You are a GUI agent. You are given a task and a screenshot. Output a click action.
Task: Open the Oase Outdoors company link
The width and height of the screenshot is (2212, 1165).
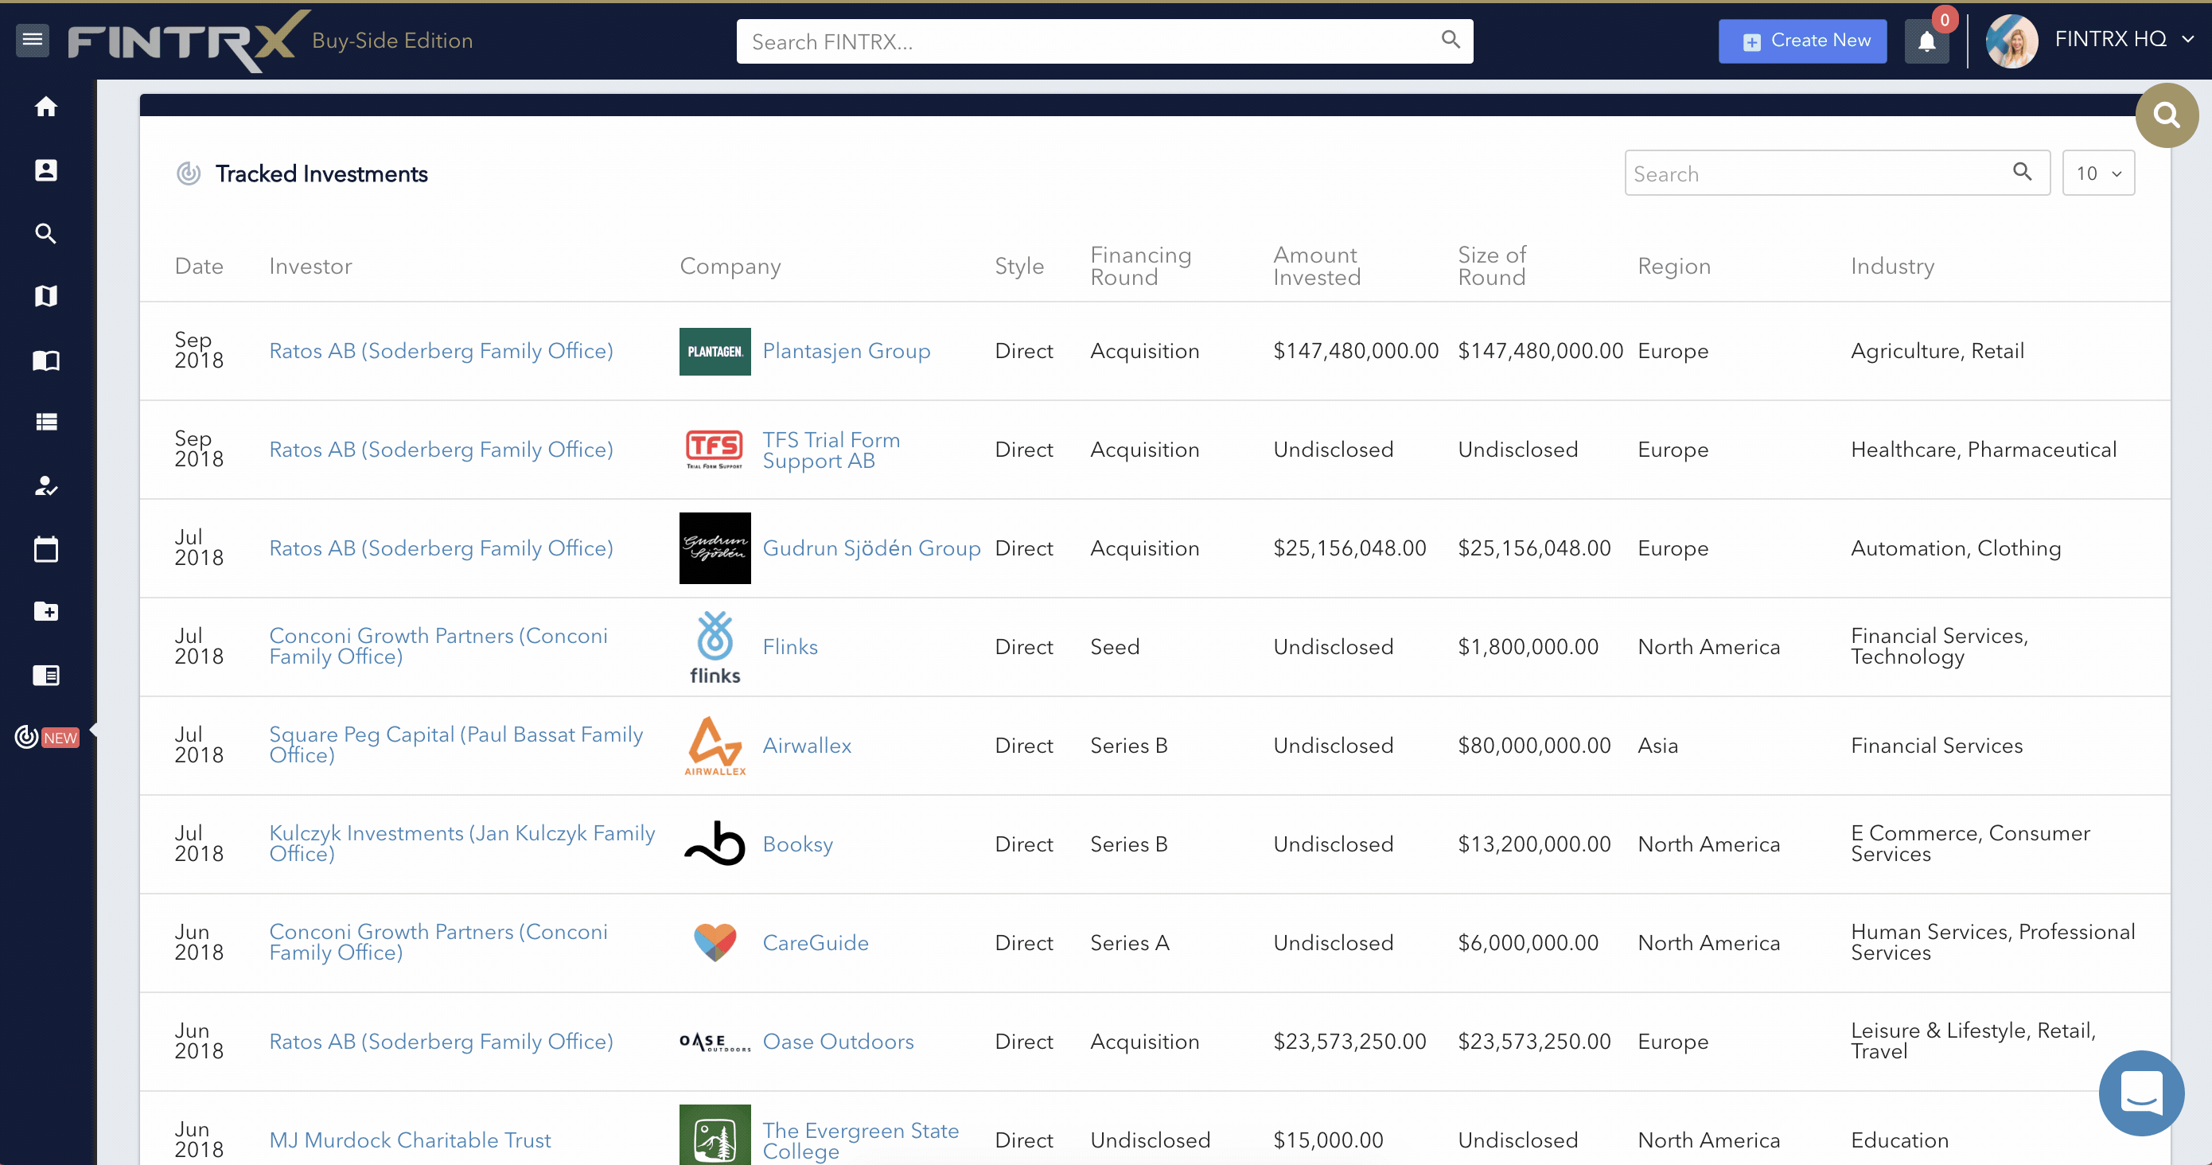point(838,1042)
